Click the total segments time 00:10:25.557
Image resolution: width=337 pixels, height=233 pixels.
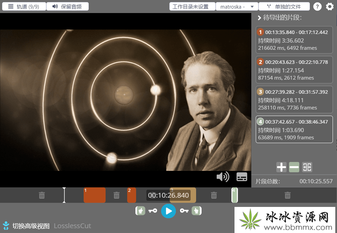click(316, 182)
